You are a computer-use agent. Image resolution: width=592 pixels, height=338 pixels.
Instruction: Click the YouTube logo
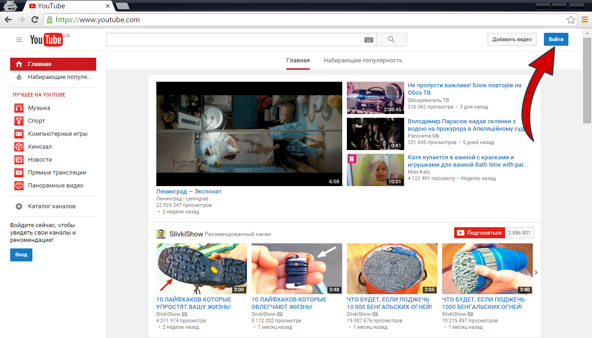[x=46, y=40]
